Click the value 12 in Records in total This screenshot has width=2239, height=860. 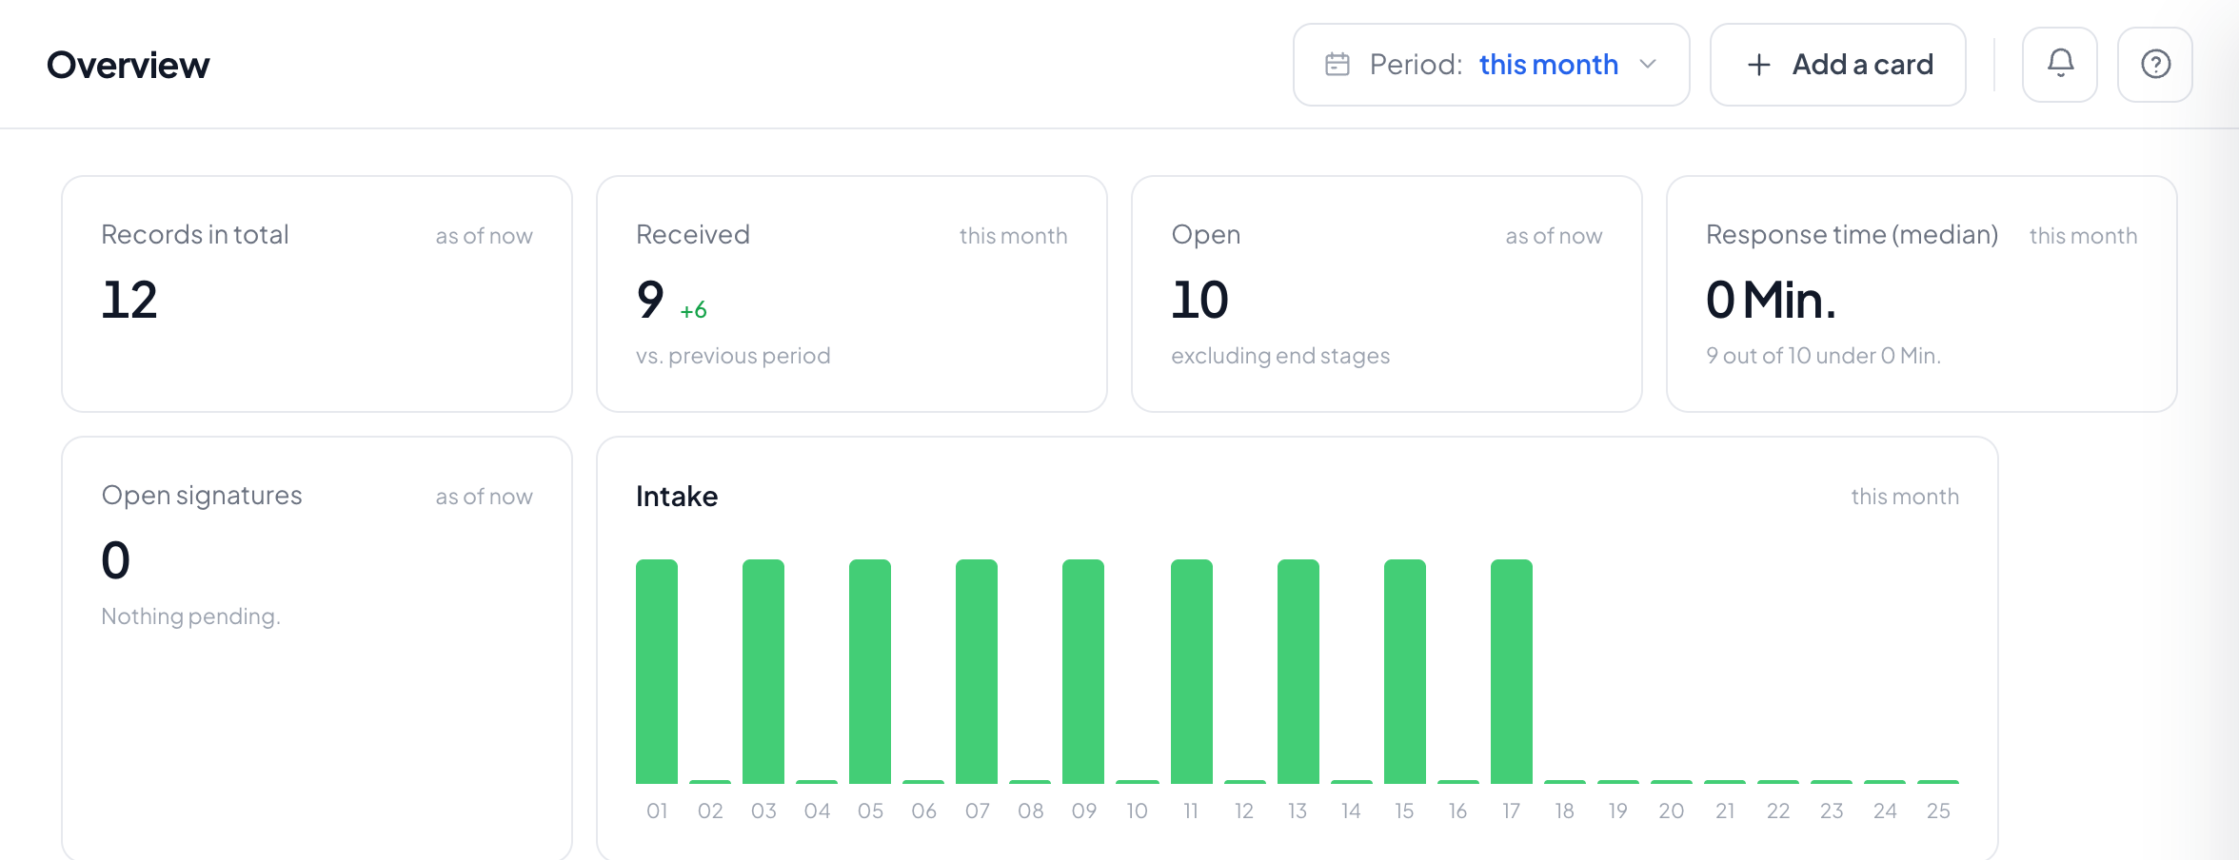[x=129, y=300]
